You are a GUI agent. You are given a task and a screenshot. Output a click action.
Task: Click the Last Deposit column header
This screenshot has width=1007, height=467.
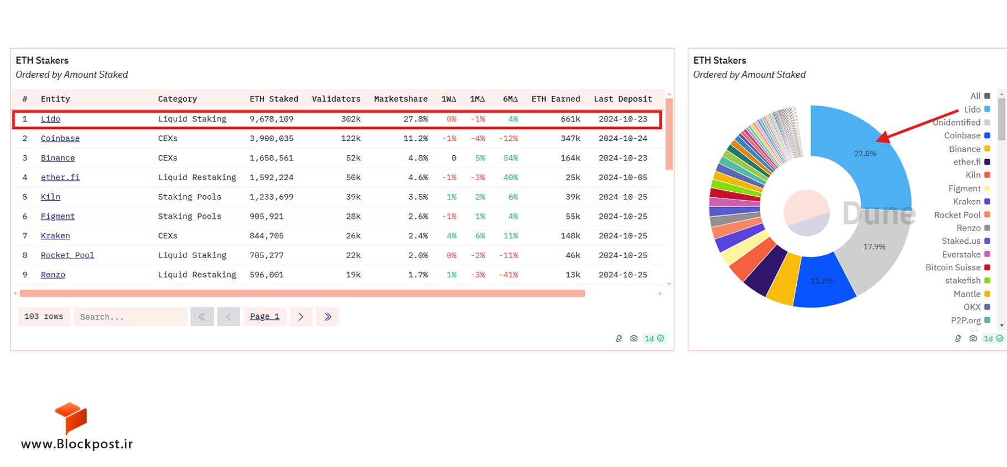(x=623, y=99)
